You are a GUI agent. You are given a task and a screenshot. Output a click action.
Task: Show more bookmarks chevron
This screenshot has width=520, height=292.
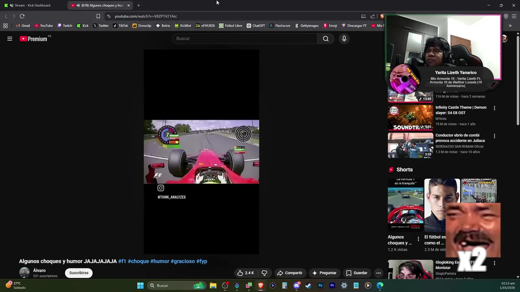510,26
